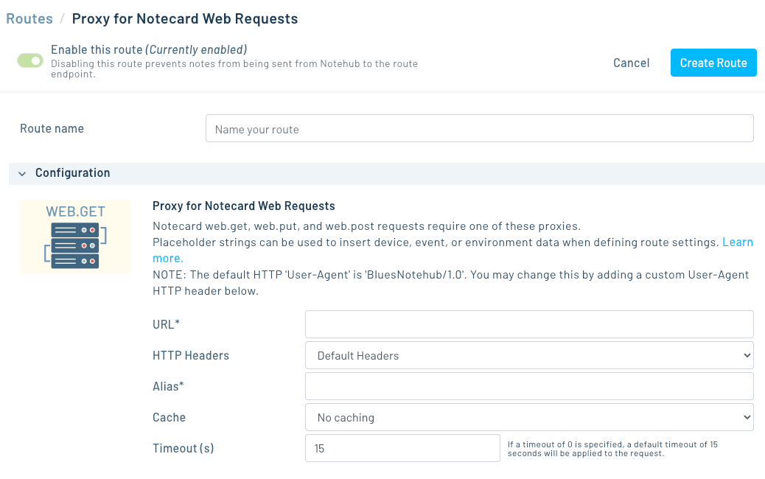Click the Route name label
765x479 pixels.
tap(52, 128)
